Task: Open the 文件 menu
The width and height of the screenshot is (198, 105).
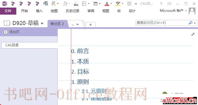Action: click(x=8, y=11)
